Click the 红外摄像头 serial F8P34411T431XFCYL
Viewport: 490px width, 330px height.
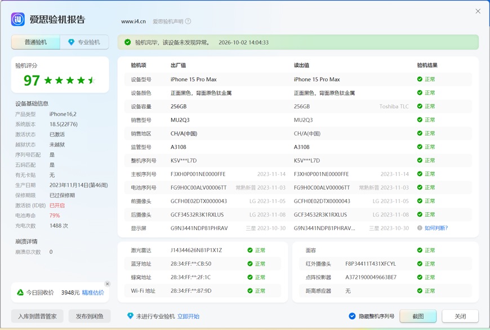pos(370,263)
